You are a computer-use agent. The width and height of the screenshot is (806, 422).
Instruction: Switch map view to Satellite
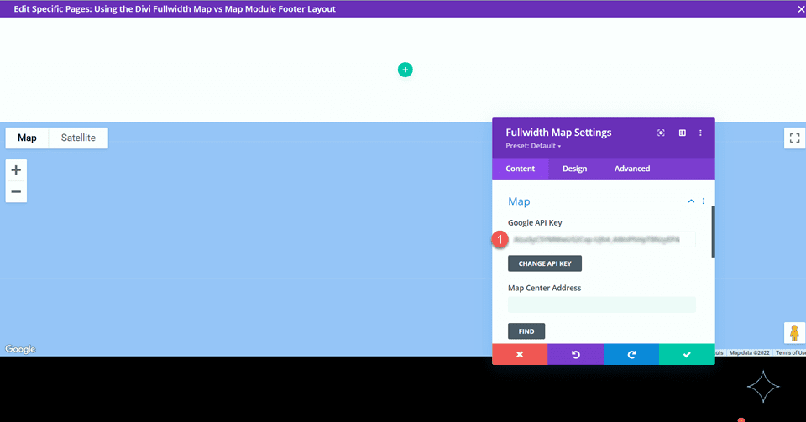[x=78, y=138]
